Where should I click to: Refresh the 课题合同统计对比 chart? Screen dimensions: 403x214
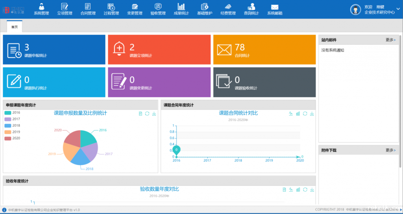point(305,114)
